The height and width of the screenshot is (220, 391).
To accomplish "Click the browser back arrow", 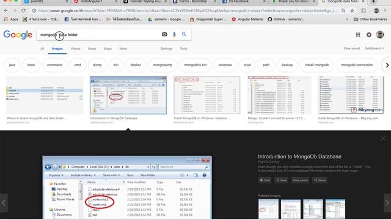I will coord(5,11).
